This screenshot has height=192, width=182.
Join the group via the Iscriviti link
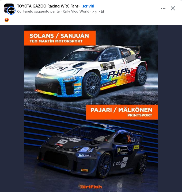tap(88, 6)
